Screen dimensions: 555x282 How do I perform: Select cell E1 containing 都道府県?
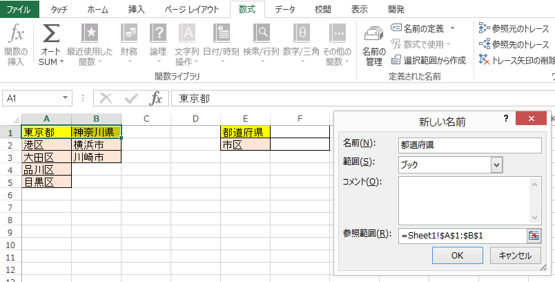pyautogui.click(x=245, y=132)
